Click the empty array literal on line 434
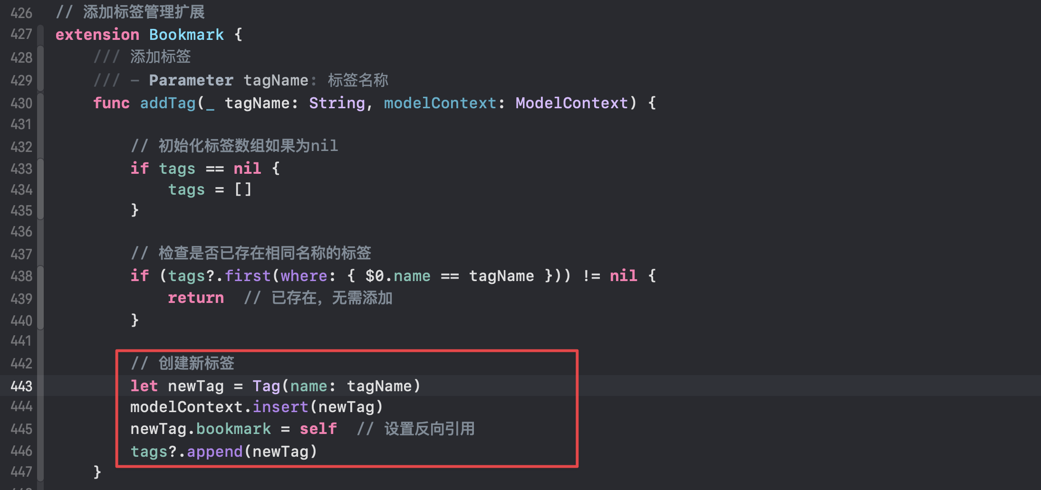 click(x=243, y=189)
